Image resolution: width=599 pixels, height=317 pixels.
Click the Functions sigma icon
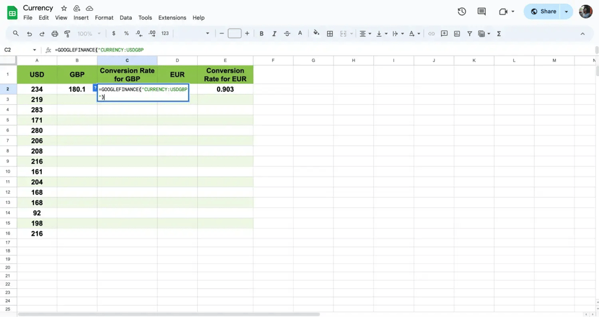[499, 33]
